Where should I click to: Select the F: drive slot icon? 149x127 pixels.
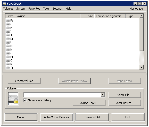(x=8, y=20)
